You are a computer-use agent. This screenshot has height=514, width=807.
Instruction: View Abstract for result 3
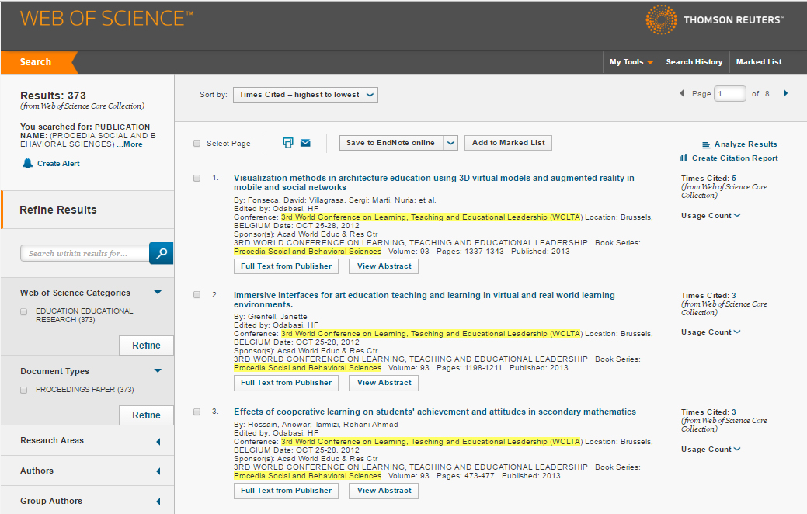coord(384,491)
